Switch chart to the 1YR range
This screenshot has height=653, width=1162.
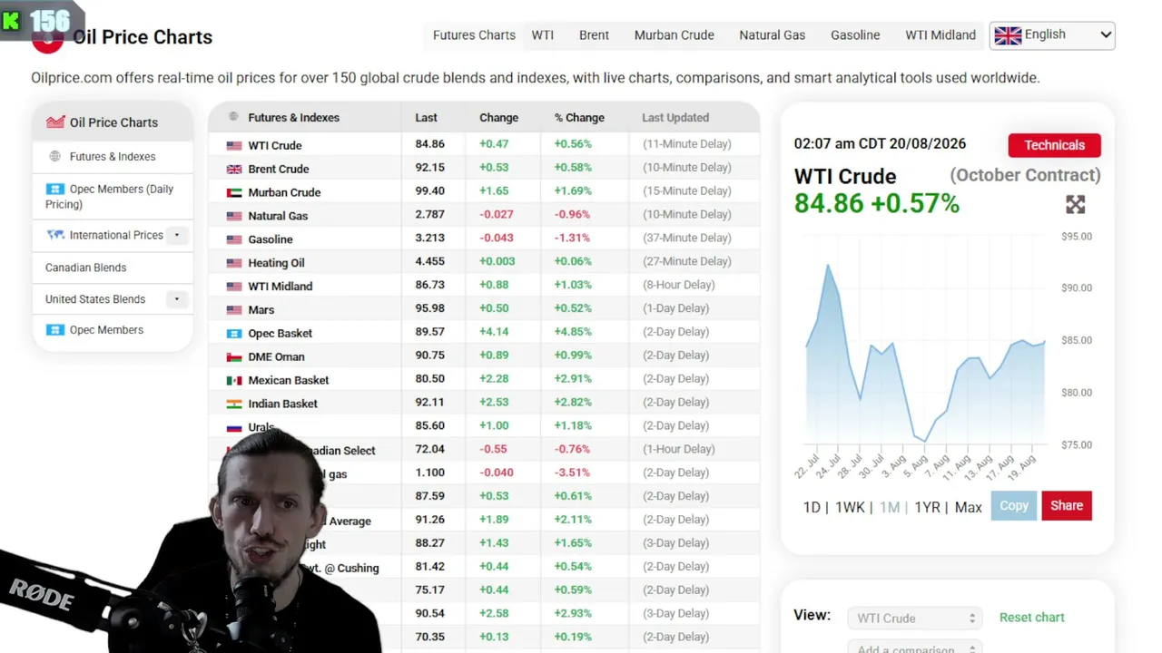point(927,507)
